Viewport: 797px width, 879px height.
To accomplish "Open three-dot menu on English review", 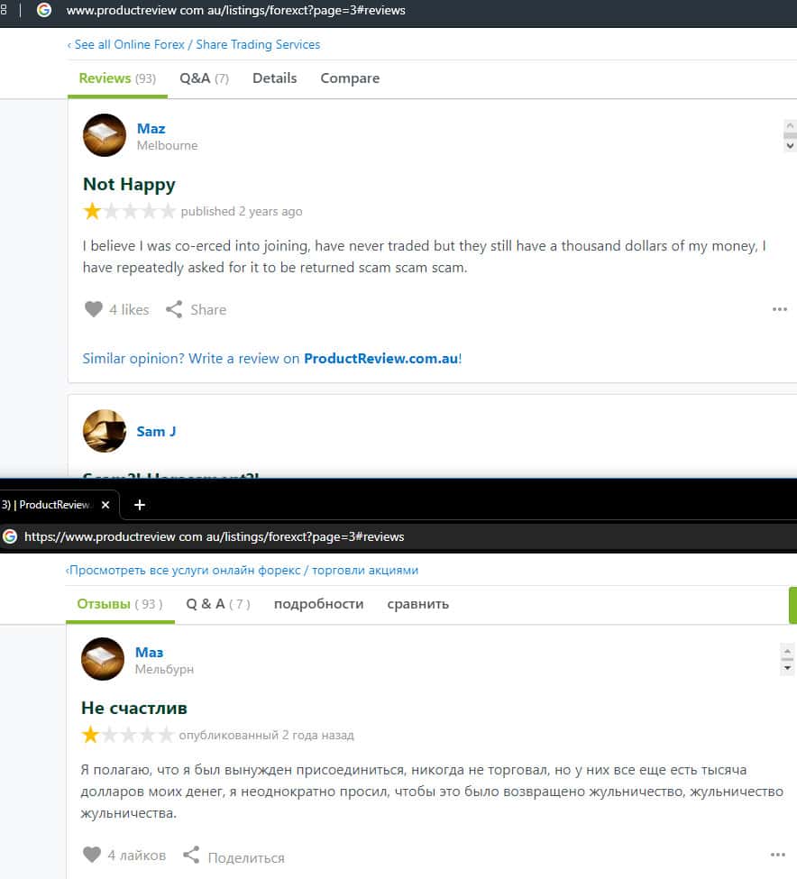I will [780, 309].
